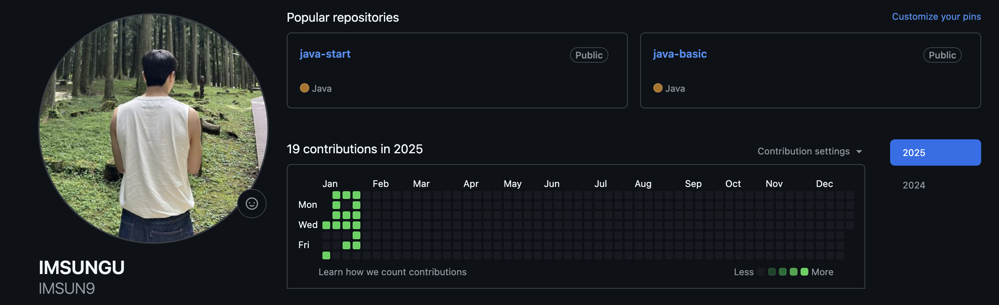
Task: Click the first Wednesday green contribution cell
Action: point(326,225)
